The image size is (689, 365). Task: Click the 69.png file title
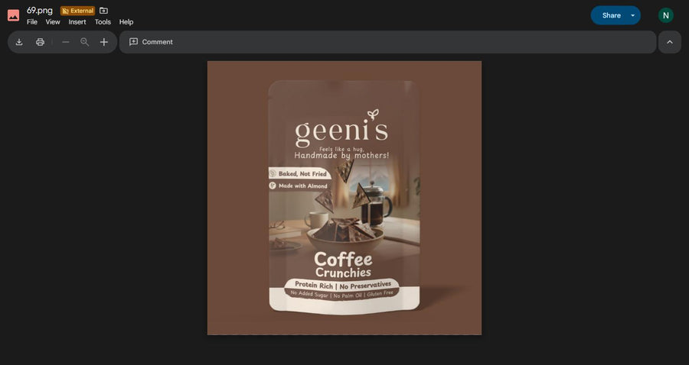(40, 11)
